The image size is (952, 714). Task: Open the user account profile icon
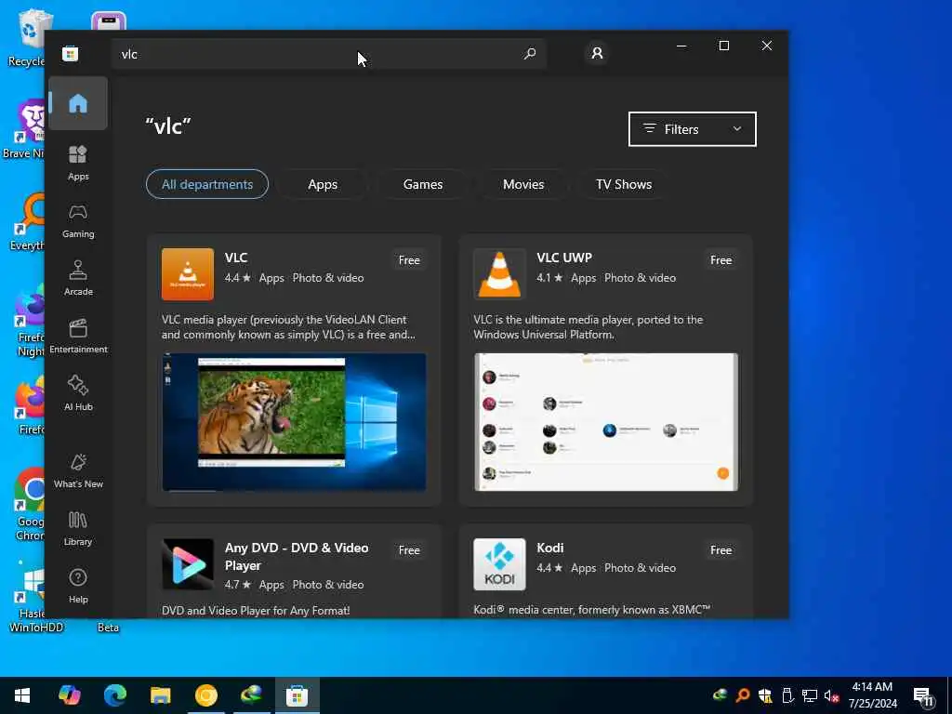598,53
